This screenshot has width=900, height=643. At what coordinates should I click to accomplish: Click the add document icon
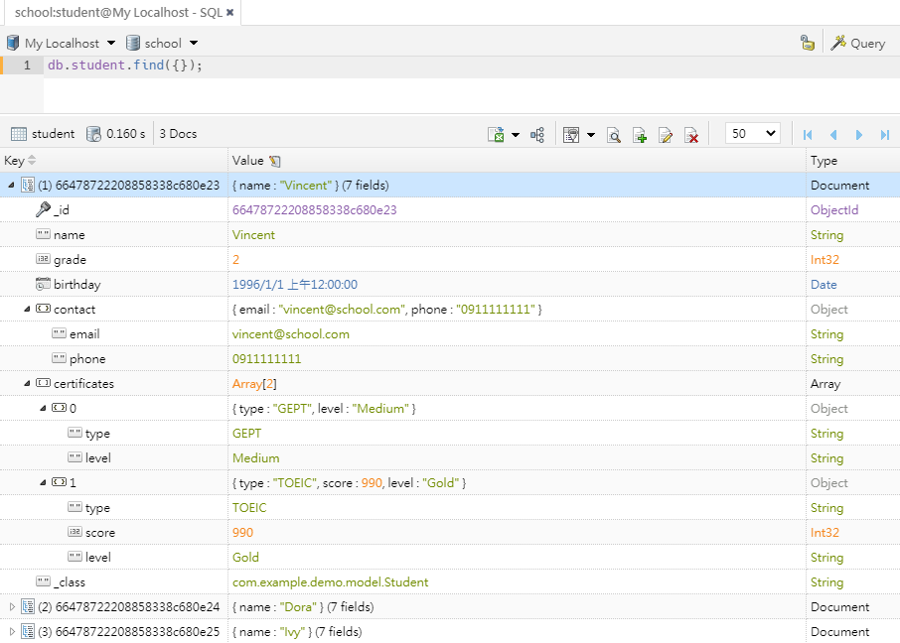click(640, 134)
